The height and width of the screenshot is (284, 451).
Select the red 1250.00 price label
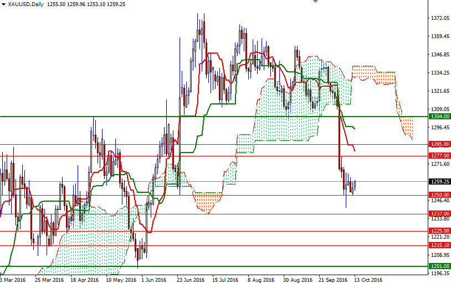(440, 195)
